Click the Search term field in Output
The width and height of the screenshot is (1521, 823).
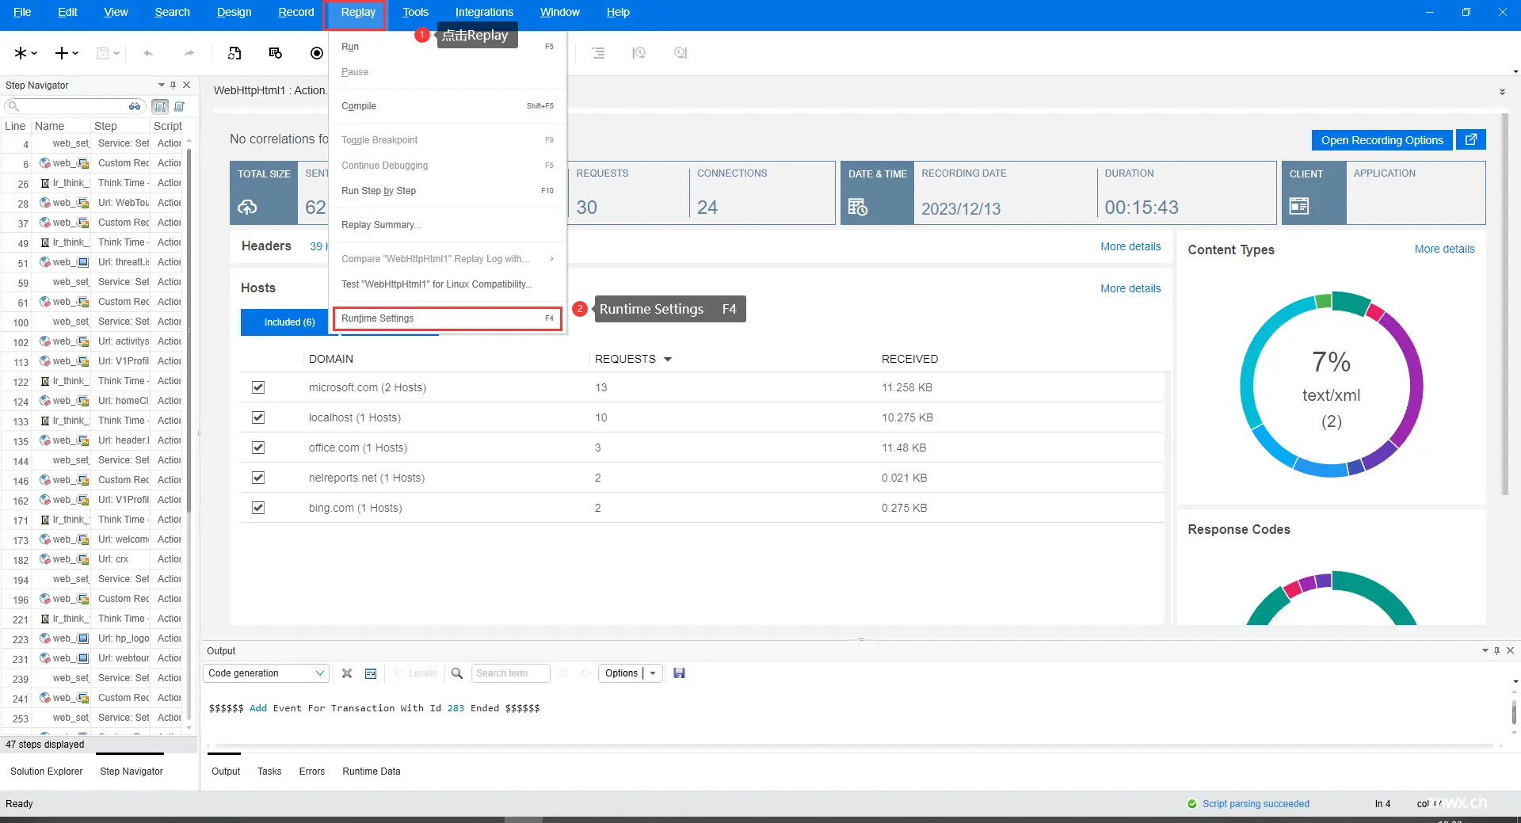tap(511, 673)
